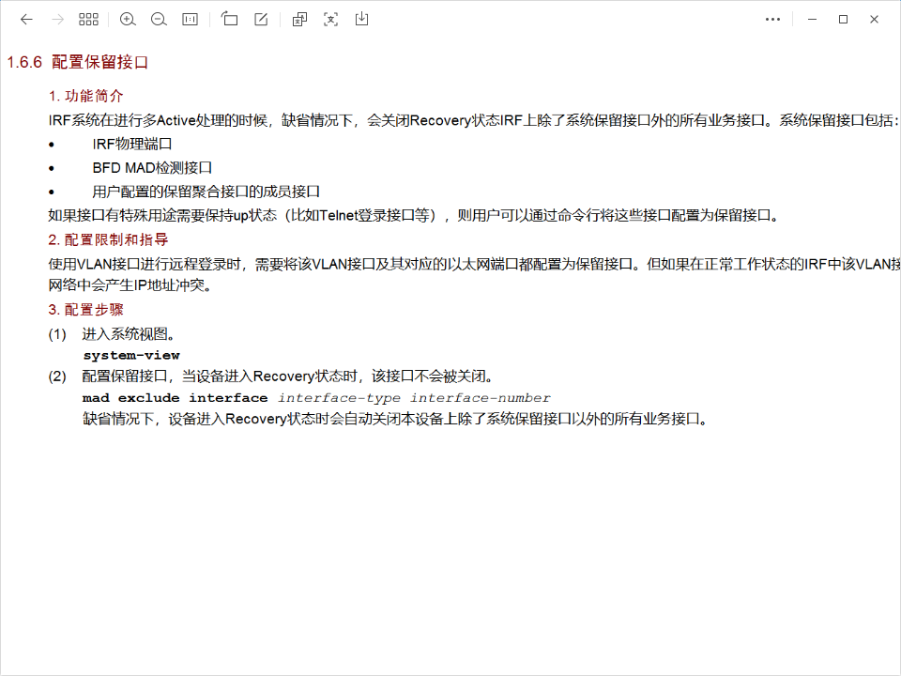The width and height of the screenshot is (901, 676).
Task: Close the viewer window
Action: (x=874, y=20)
